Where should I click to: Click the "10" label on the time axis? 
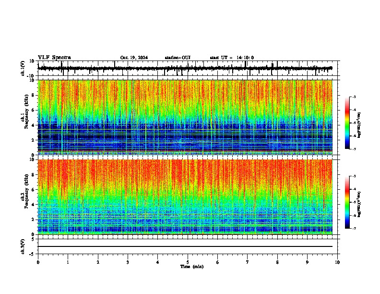(337, 262)
